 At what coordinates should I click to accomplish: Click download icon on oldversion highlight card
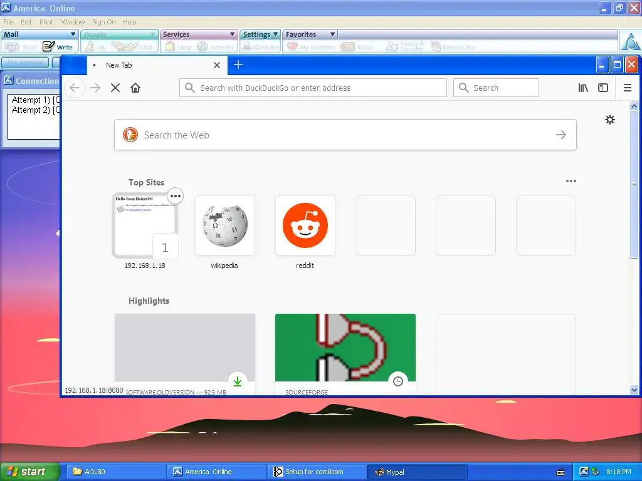pyautogui.click(x=238, y=381)
